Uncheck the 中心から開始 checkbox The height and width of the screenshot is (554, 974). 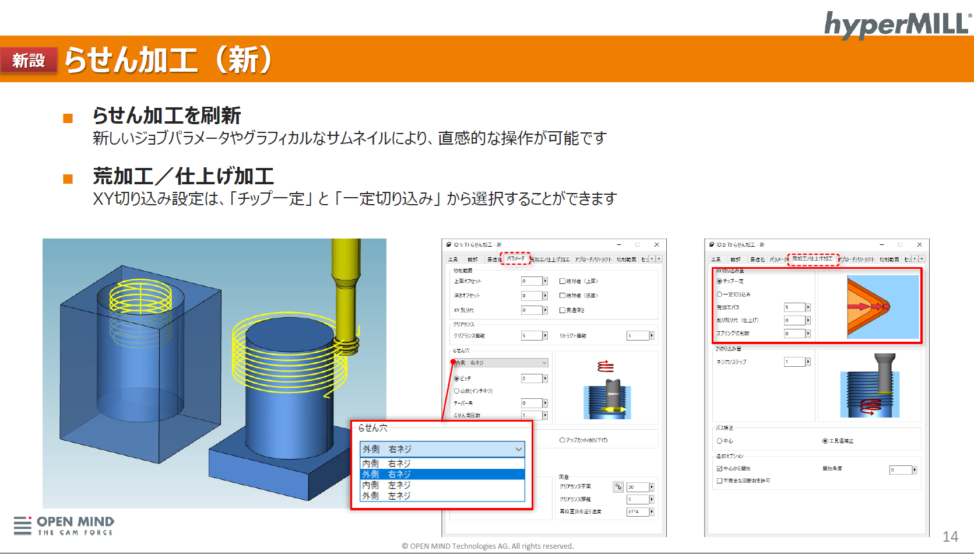[x=719, y=468]
